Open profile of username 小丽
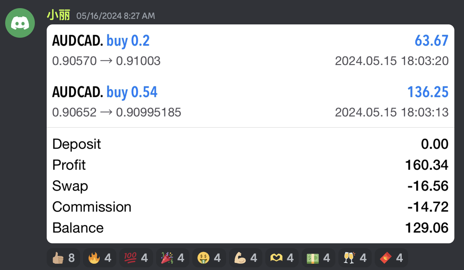464x270 pixels. [58, 15]
